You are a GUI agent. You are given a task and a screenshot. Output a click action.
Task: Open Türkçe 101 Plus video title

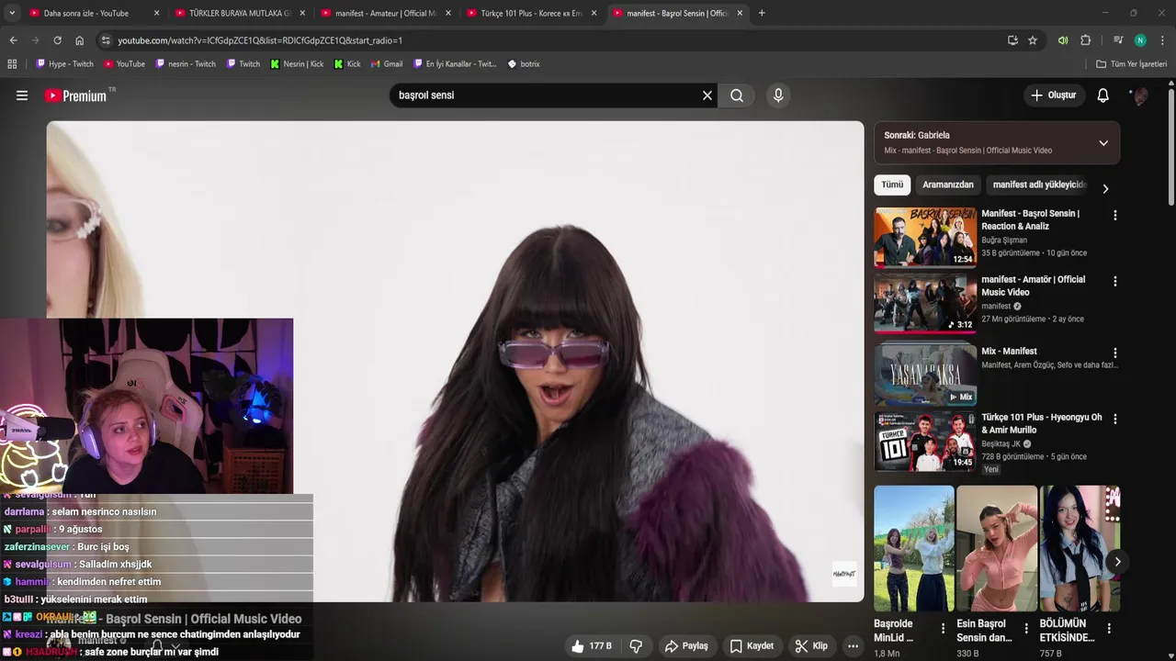[1041, 423]
